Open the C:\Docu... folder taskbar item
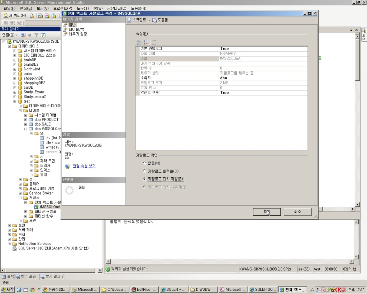The height and width of the screenshot is (294, 367). [x=114, y=290]
